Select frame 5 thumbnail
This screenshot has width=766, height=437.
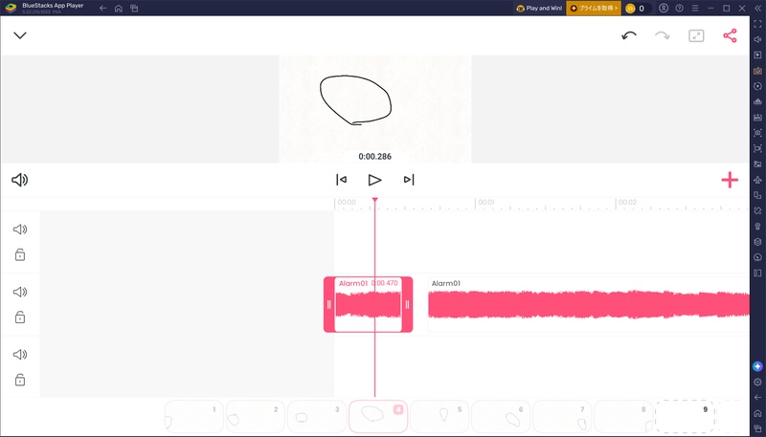(439, 417)
